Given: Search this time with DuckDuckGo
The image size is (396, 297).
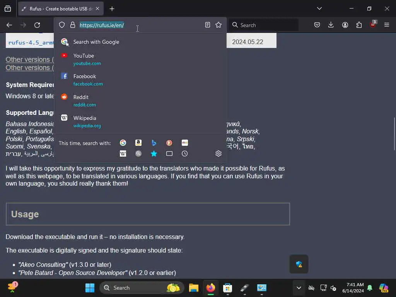Looking at the screenshot, I should click(x=169, y=143).
